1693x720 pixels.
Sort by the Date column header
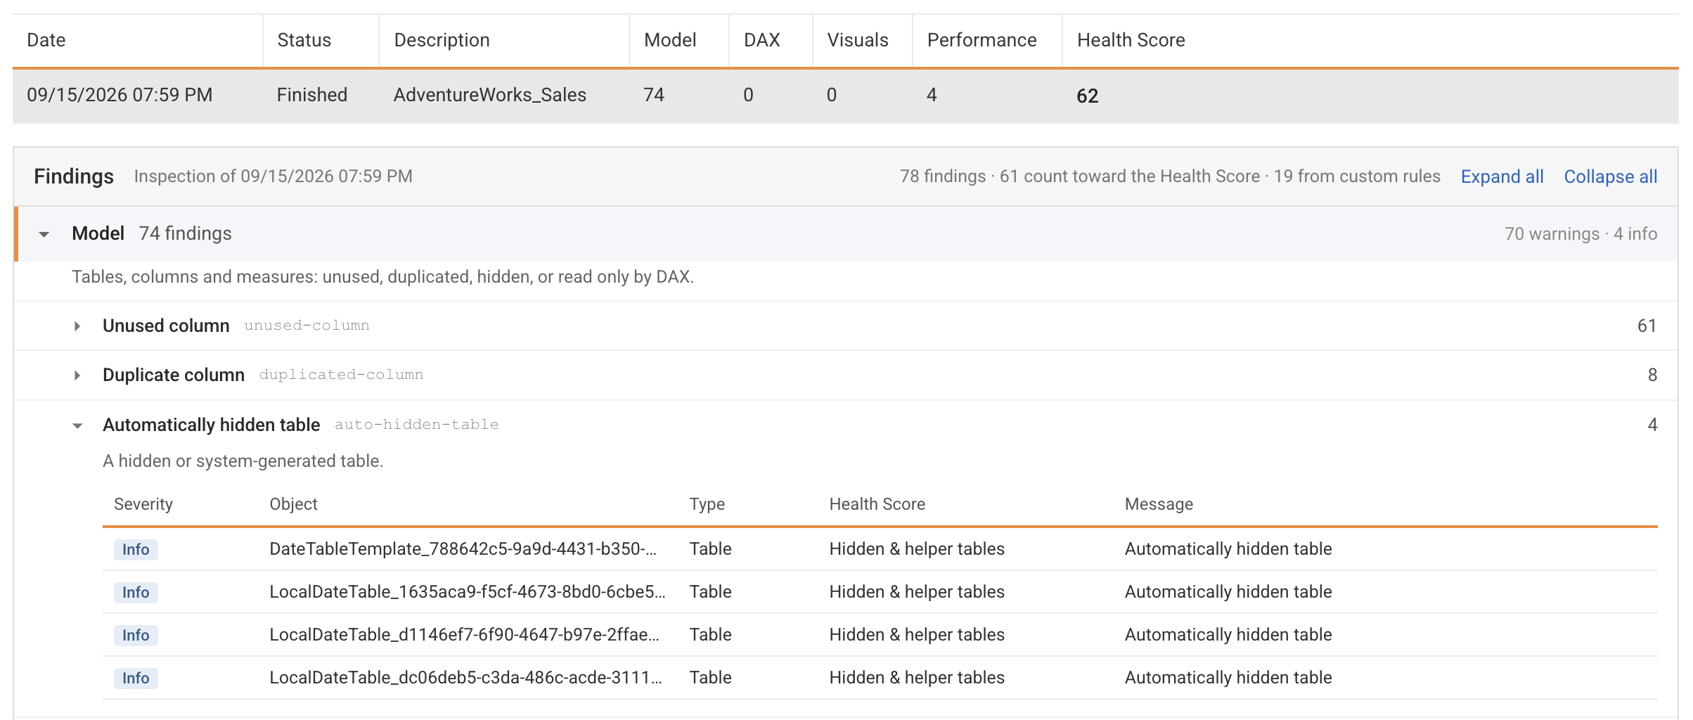point(46,40)
